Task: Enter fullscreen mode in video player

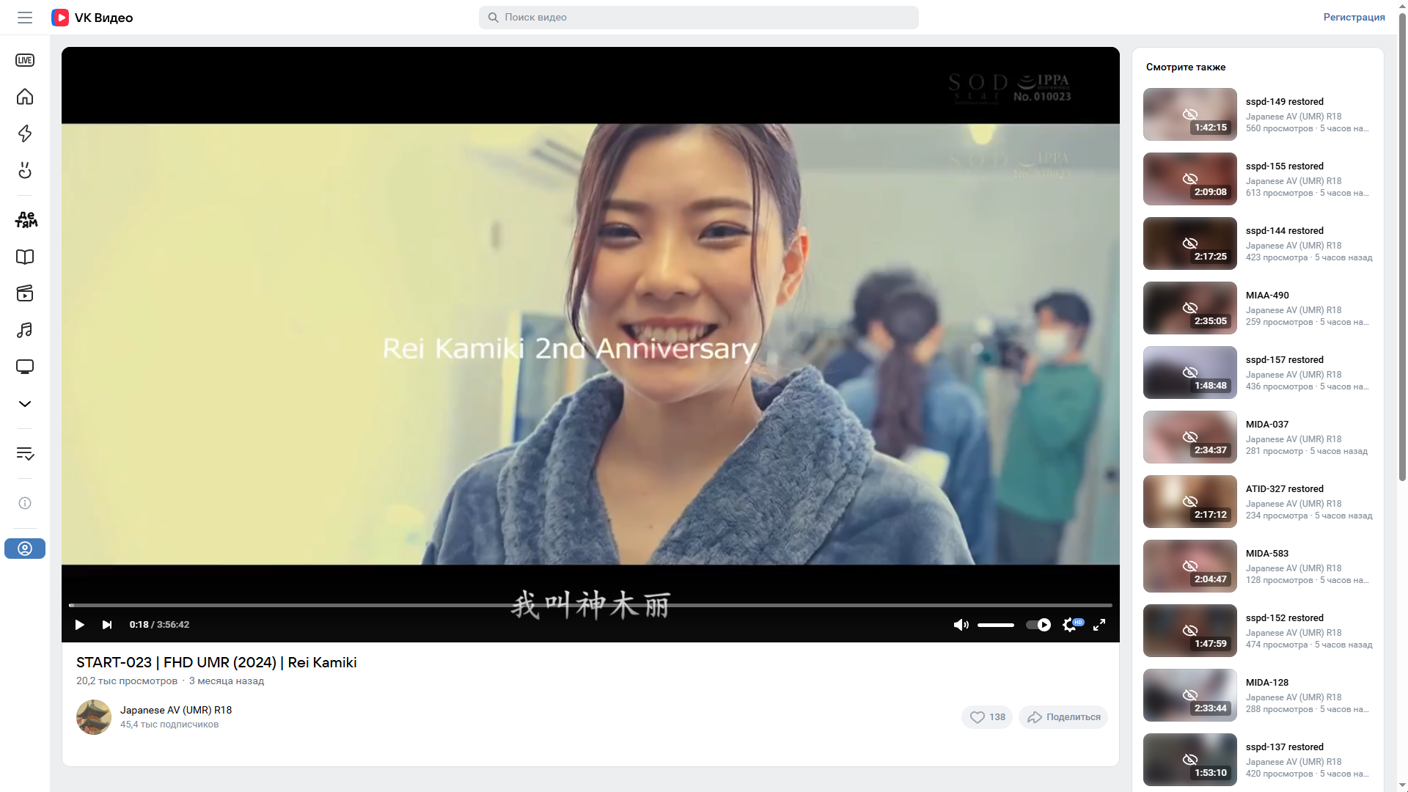Action: (x=1099, y=625)
